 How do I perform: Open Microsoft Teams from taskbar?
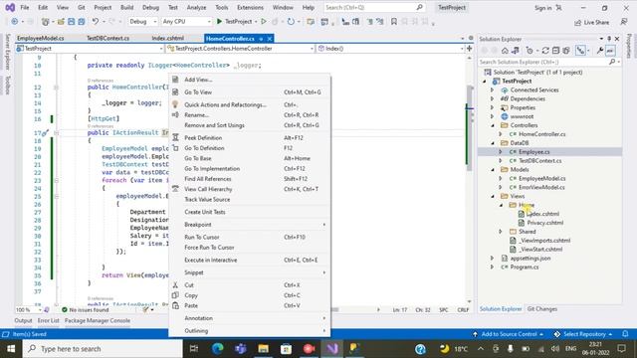click(241, 349)
